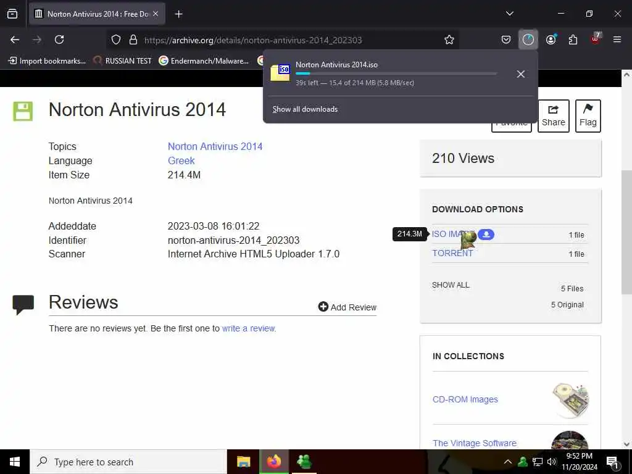Open the Firefox application menu

click(x=617, y=39)
